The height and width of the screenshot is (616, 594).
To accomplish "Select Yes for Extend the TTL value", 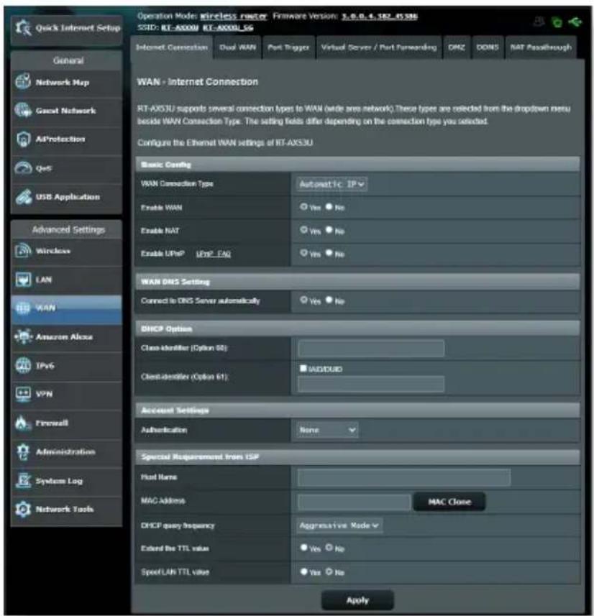I will click(x=303, y=547).
